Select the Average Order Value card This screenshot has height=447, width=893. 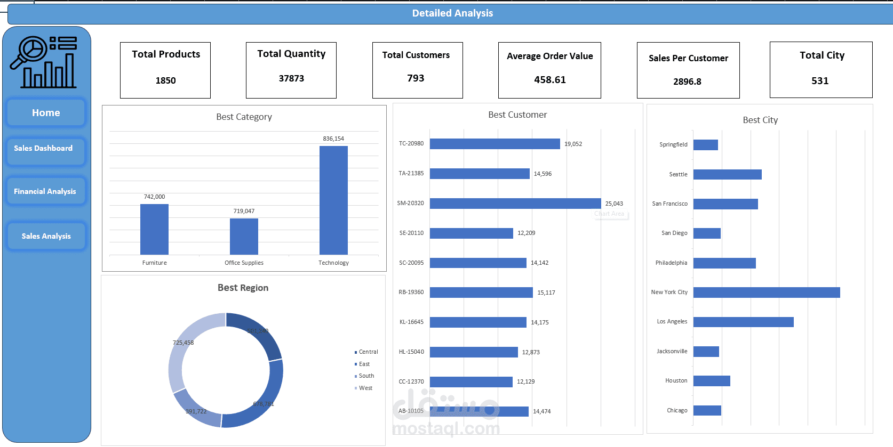point(549,70)
